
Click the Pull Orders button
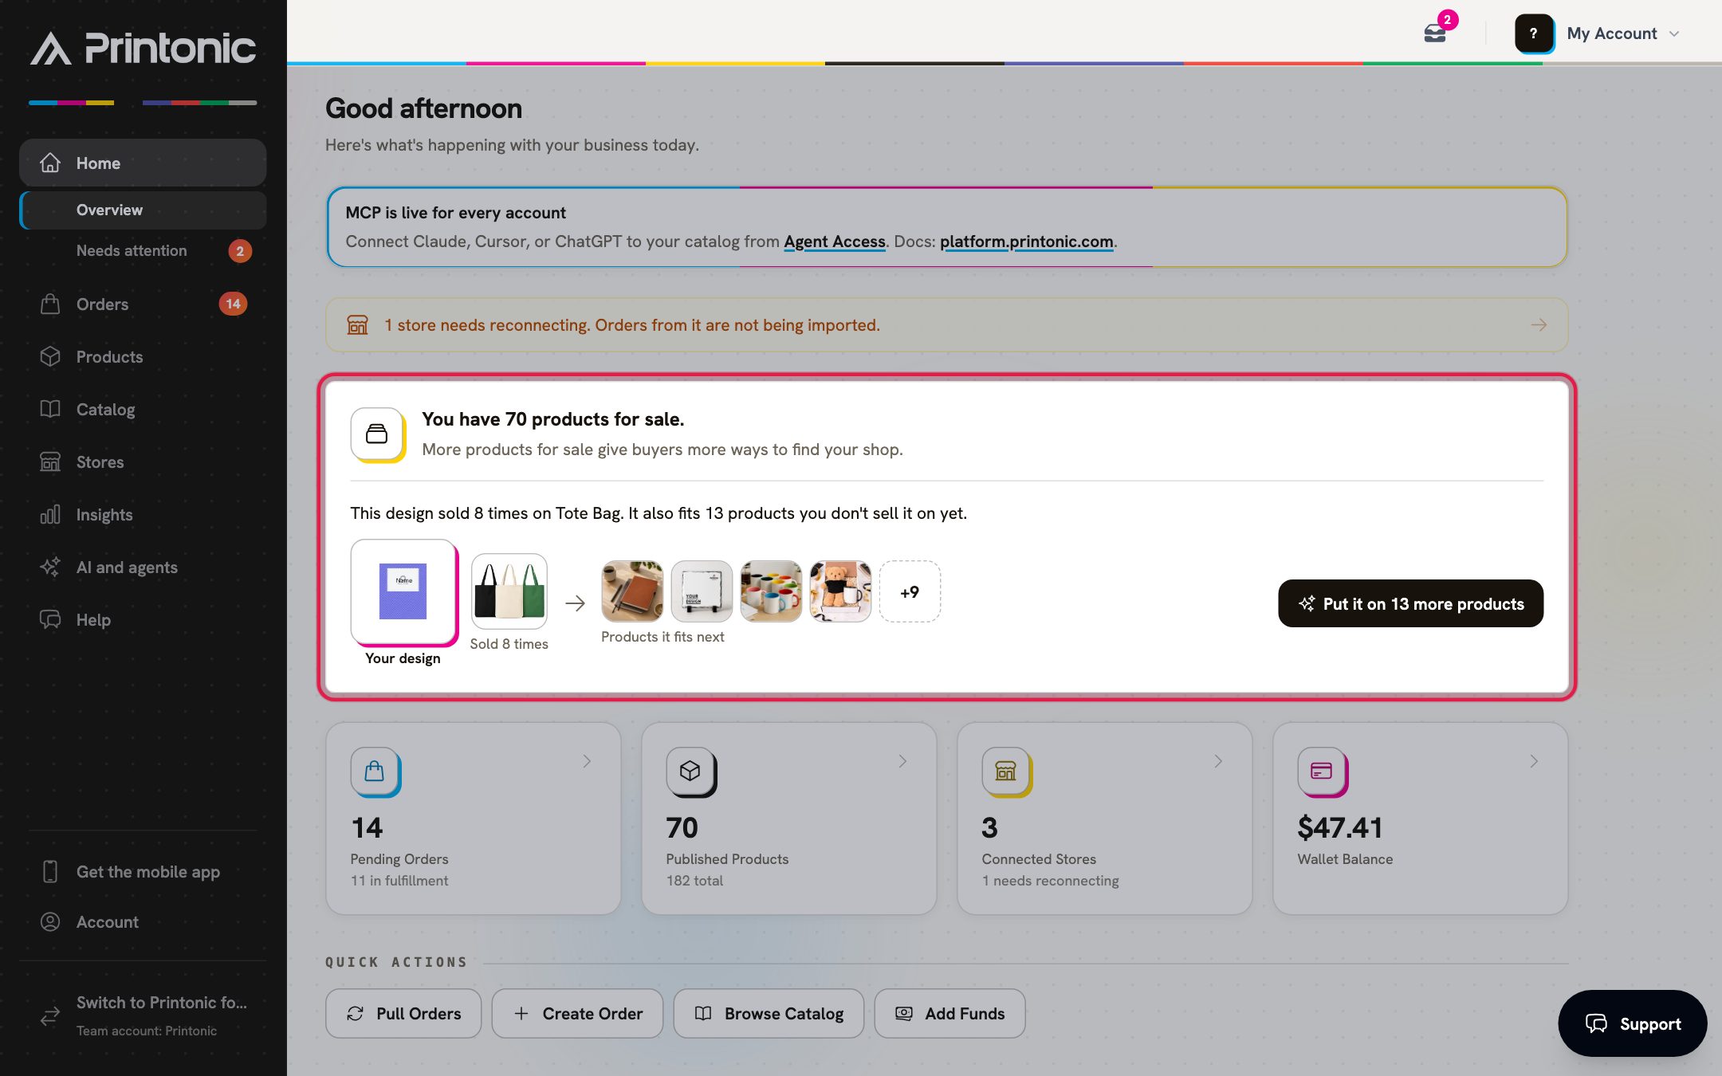[x=403, y=1013]
